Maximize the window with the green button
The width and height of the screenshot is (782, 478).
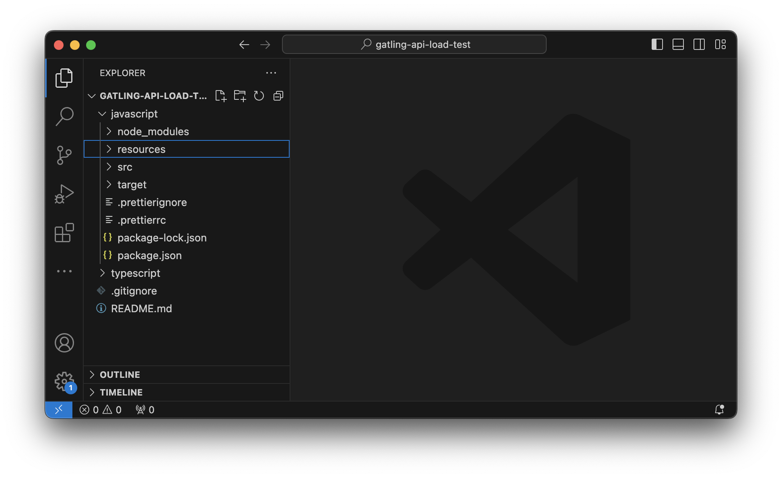91,45
